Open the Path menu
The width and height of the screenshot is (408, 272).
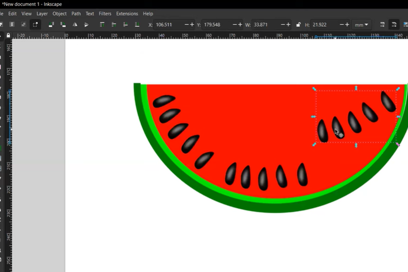[x=76, y=13]
